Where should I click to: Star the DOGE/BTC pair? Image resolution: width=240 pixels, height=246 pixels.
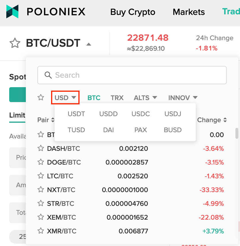[x=41, y=162]
